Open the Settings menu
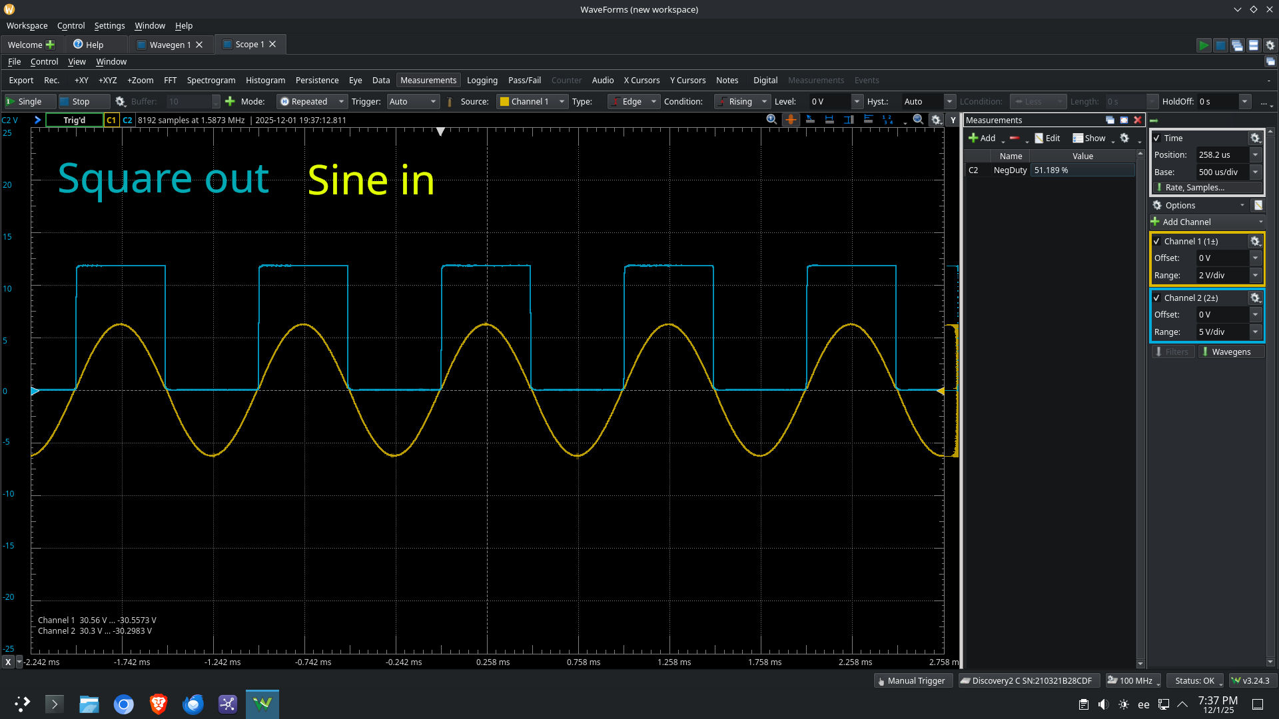Screen dimensions: 1279x719 coord(109,26)
